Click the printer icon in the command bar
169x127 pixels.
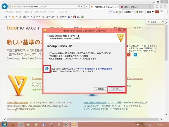click(25, 17)
